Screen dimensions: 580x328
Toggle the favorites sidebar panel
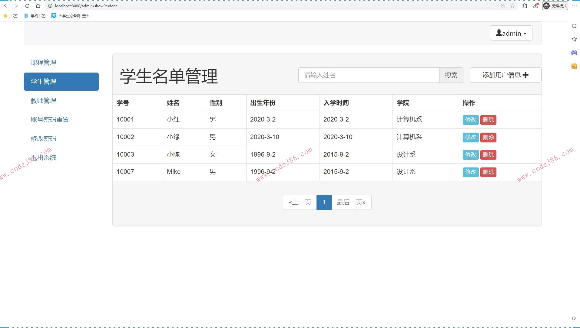coord(574,39)
